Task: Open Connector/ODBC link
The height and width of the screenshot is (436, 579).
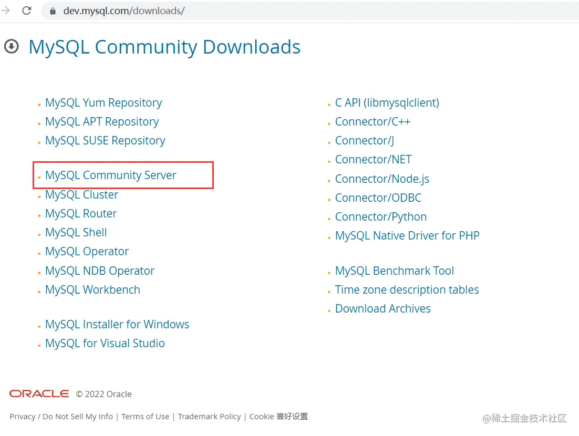Action: [x=378, y=198]
